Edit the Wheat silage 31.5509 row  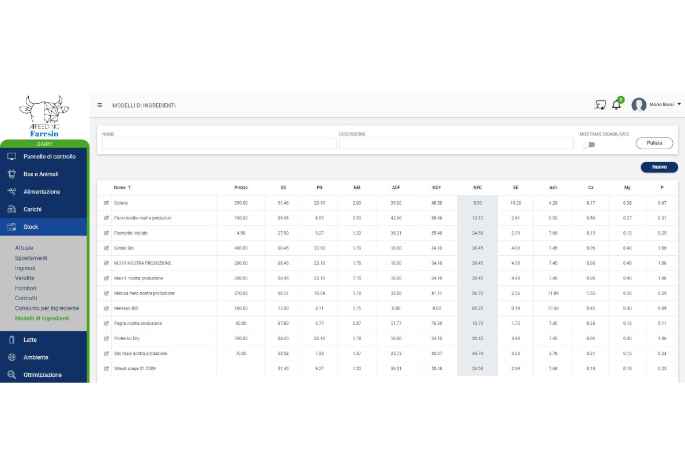[106, 368]
